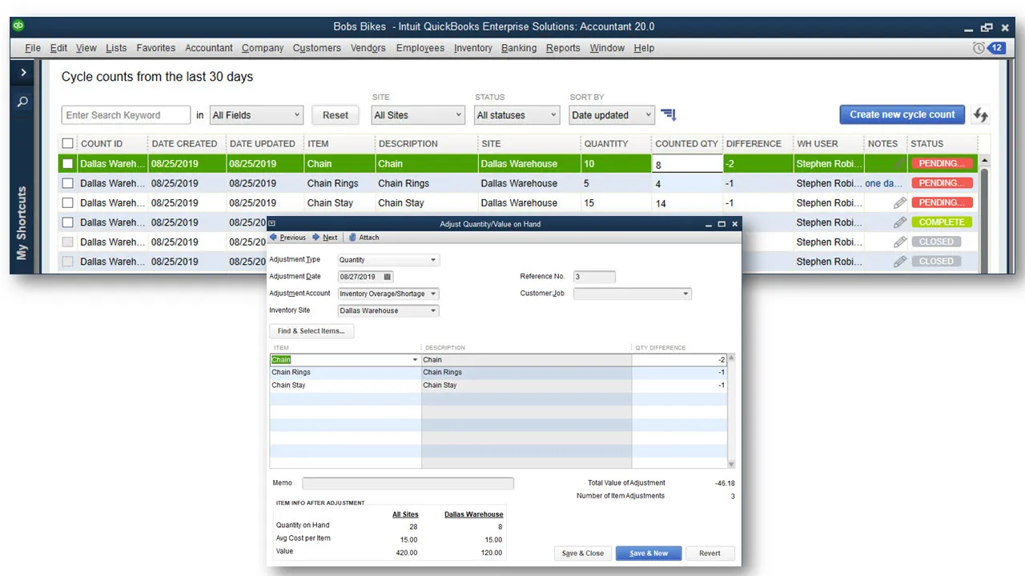Click Create new cycle count button
The image size is (1025, 576).
[902, 114]
